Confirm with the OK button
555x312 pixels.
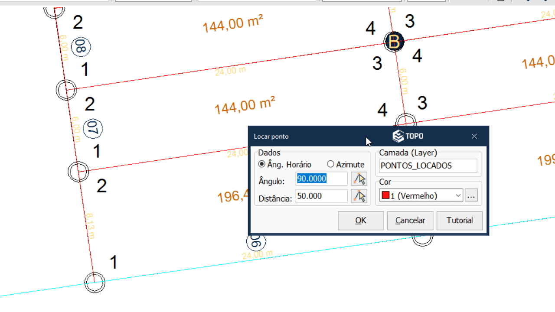coord(361,221)
